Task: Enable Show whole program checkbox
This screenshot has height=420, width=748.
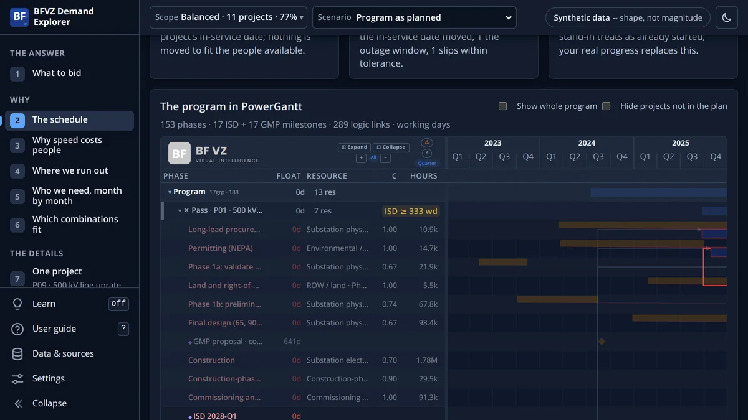Action: (502, 106)
